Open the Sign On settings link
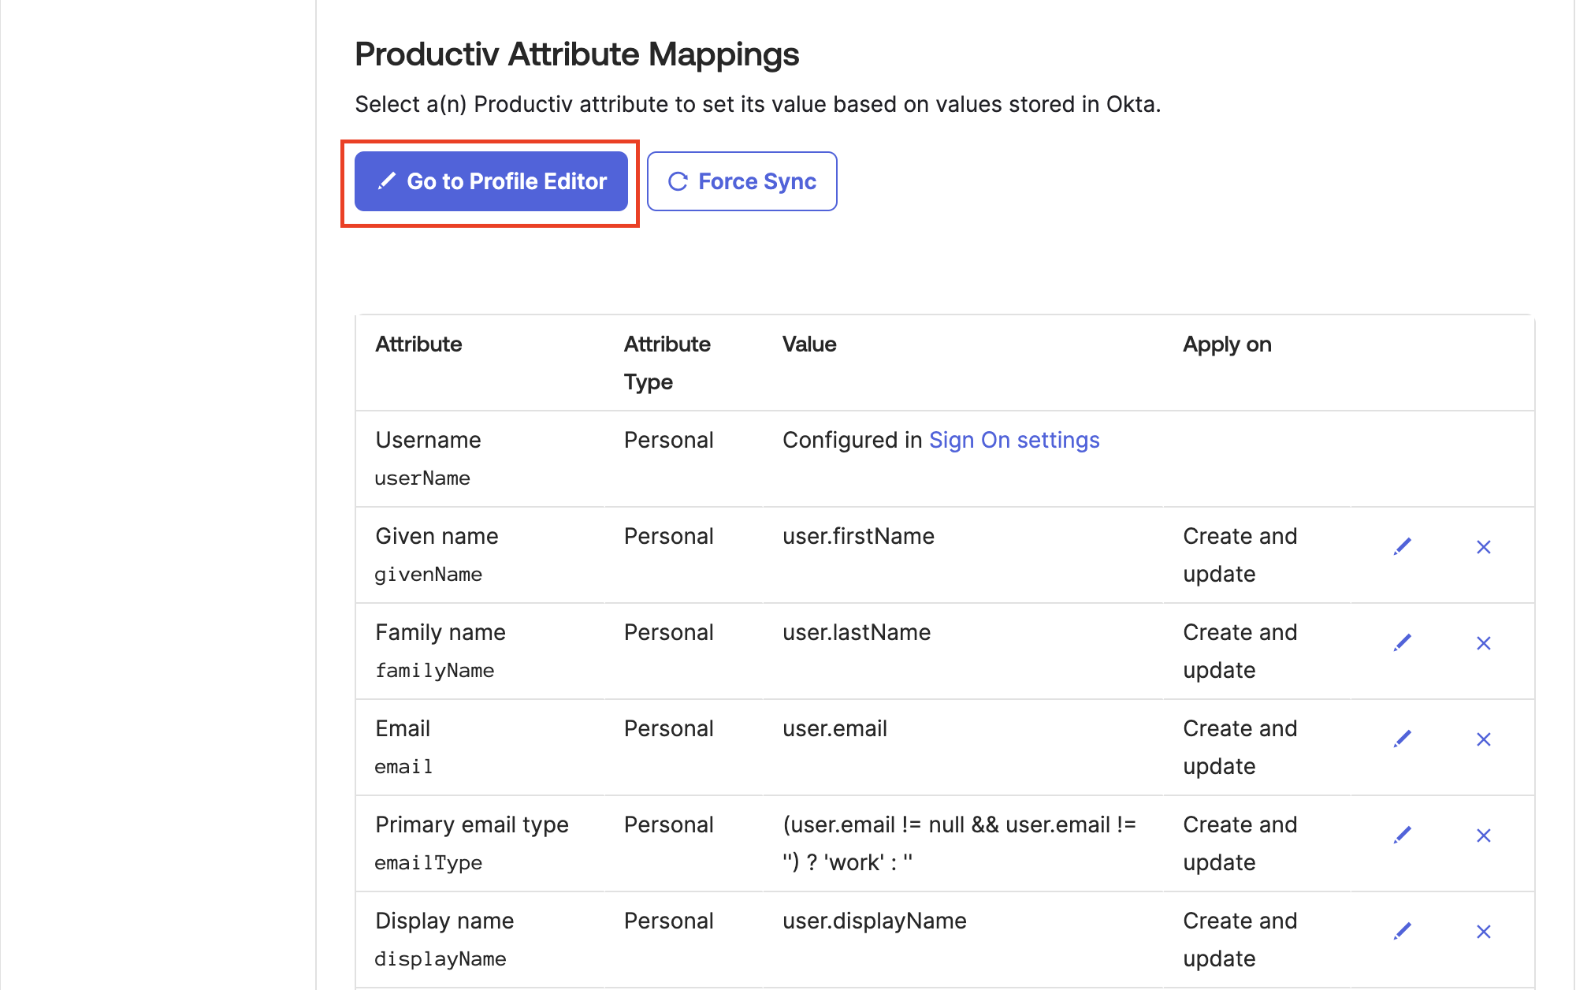 [x=1013, y=440]
